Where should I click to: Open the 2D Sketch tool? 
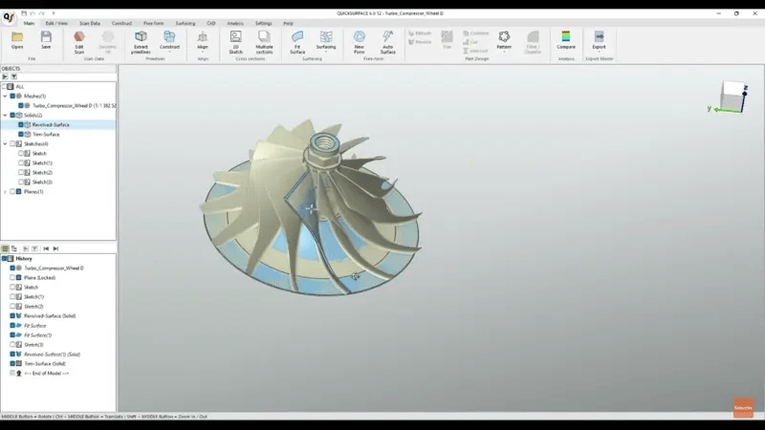coord(236,40)
